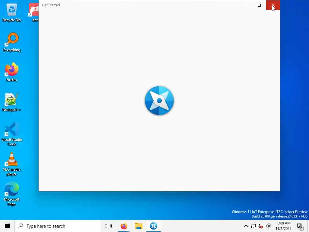Click the muted volume tray icon

tap(260, 226)
